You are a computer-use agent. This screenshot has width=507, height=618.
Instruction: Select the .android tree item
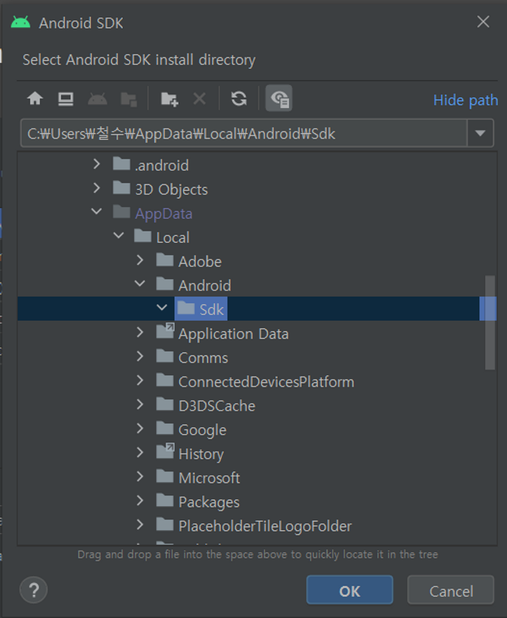click(151, 166)
